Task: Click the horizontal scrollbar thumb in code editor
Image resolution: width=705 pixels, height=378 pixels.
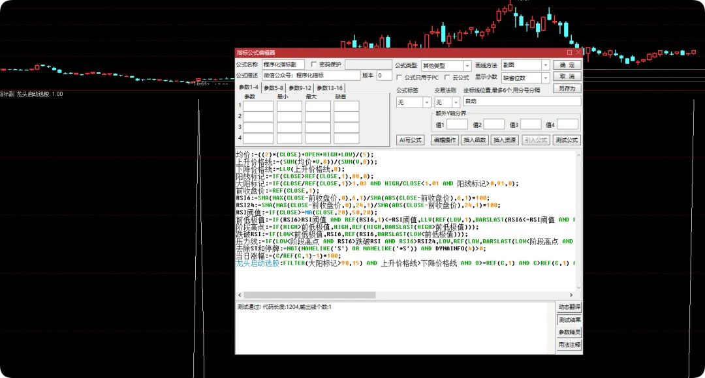Action: [309, 295]
